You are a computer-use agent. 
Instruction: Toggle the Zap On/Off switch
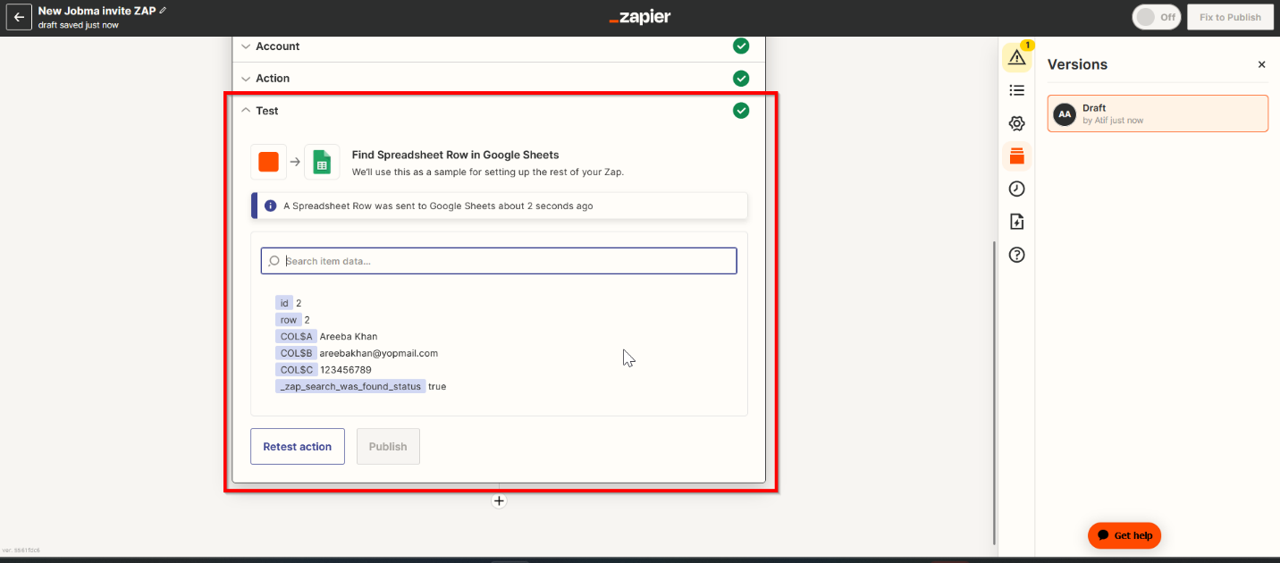pos(1157,17)
